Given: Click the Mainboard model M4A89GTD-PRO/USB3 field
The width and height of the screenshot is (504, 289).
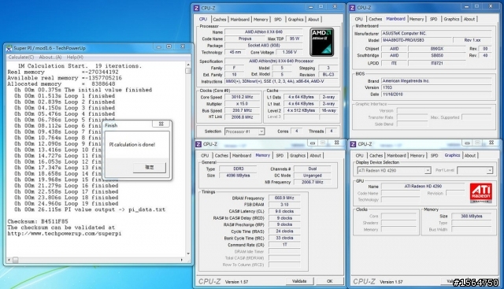Looking at the screenshot, I should [417, 40].
